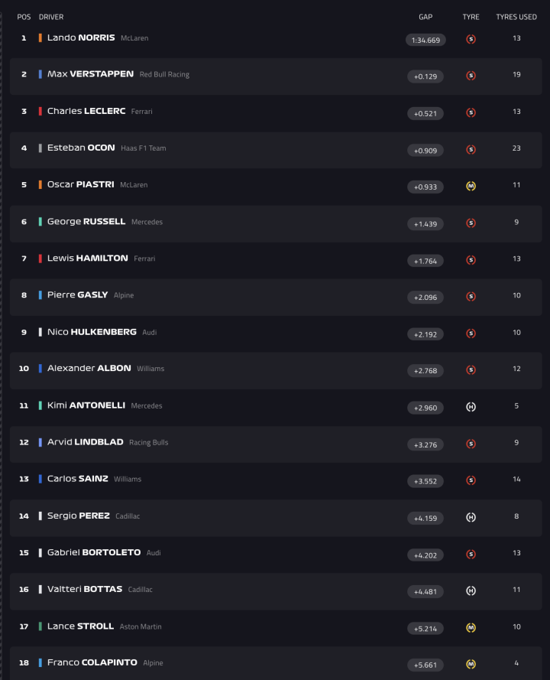Click Oscar Piastri's medium tyre icon
Screen dimensions: 550x680
pos(471,186)
